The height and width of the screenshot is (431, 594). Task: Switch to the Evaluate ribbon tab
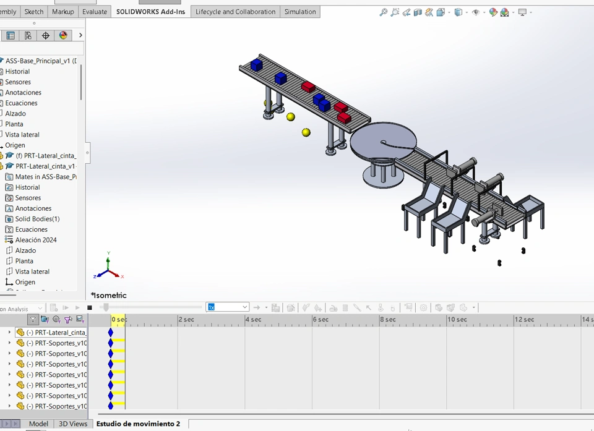95,12
